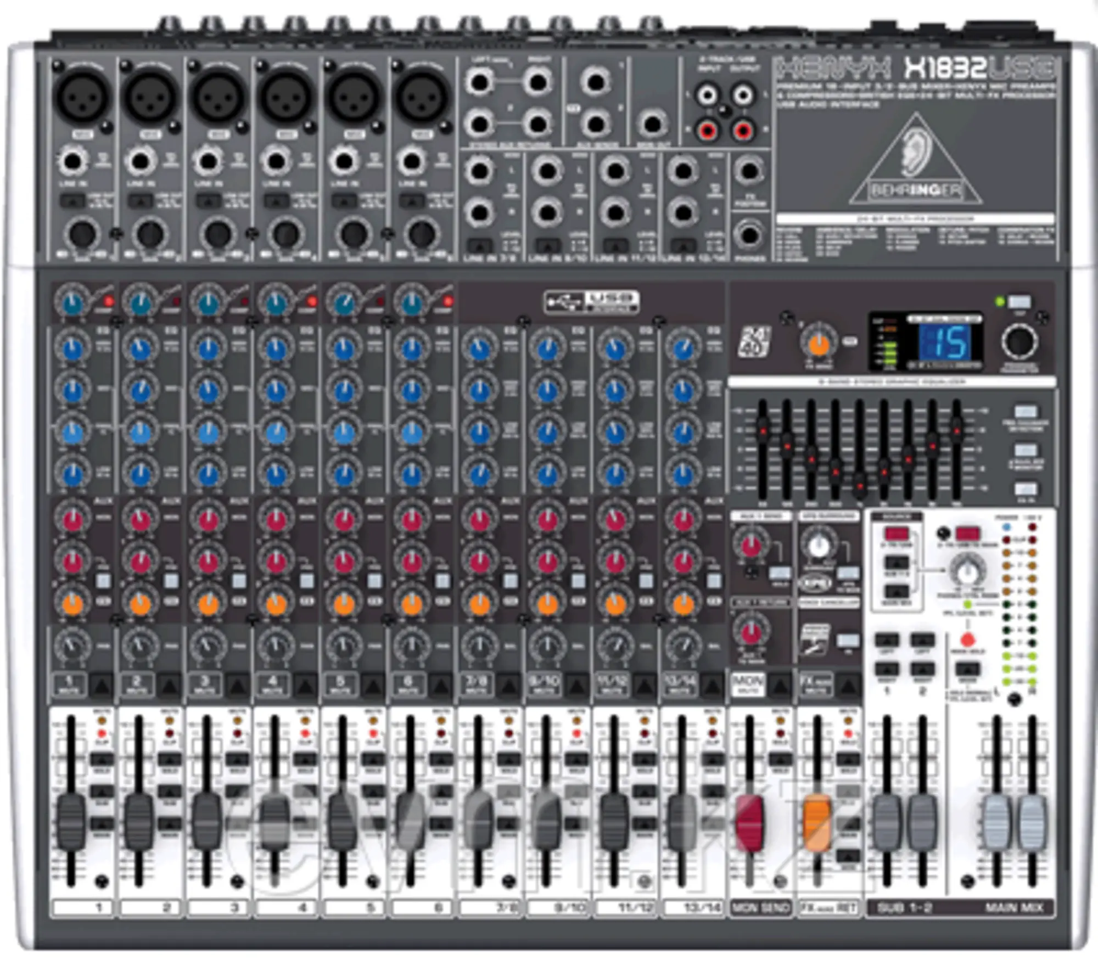Viewport: 1098px width, 971px height.
Task: Click the Phones headphone jack
Action: (x=749, y=236)
